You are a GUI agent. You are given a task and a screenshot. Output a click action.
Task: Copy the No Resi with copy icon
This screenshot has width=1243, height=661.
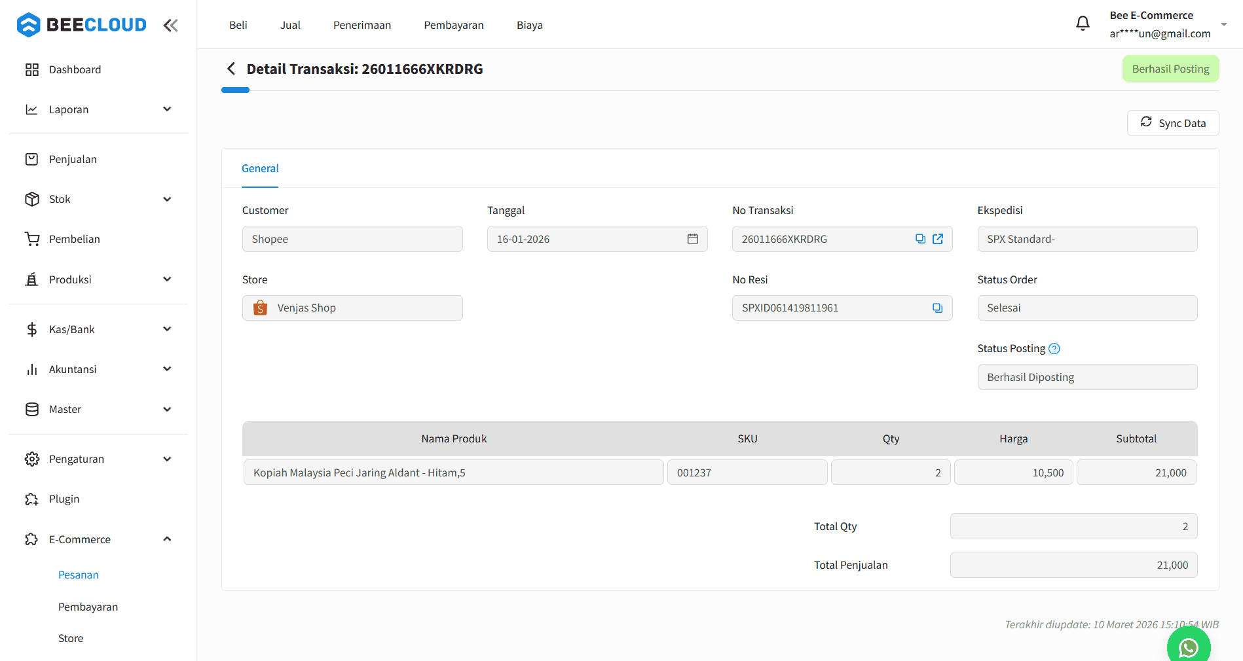click(937, 308)
